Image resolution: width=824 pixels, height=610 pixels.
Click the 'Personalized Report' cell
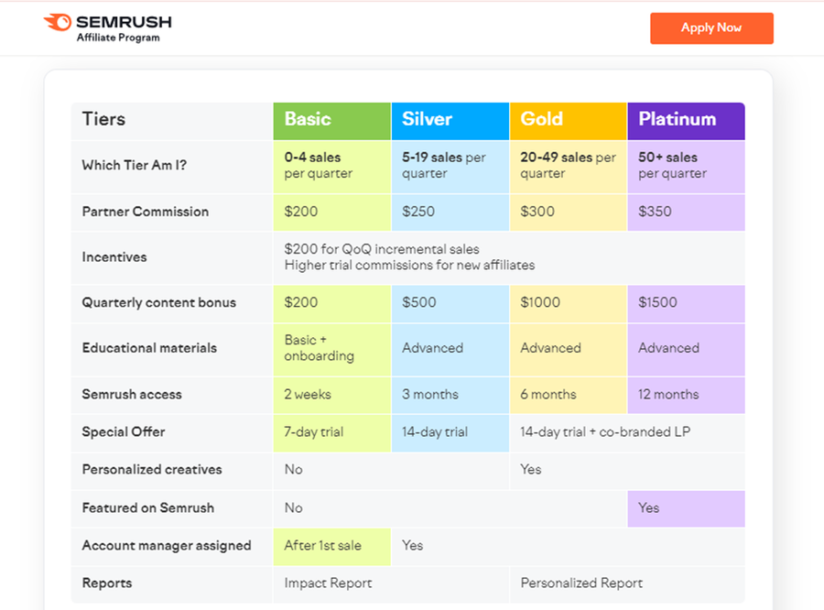tap(627, 584)
